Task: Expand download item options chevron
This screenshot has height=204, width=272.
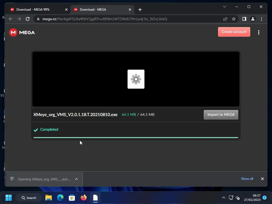Action: tap(76, 179)
